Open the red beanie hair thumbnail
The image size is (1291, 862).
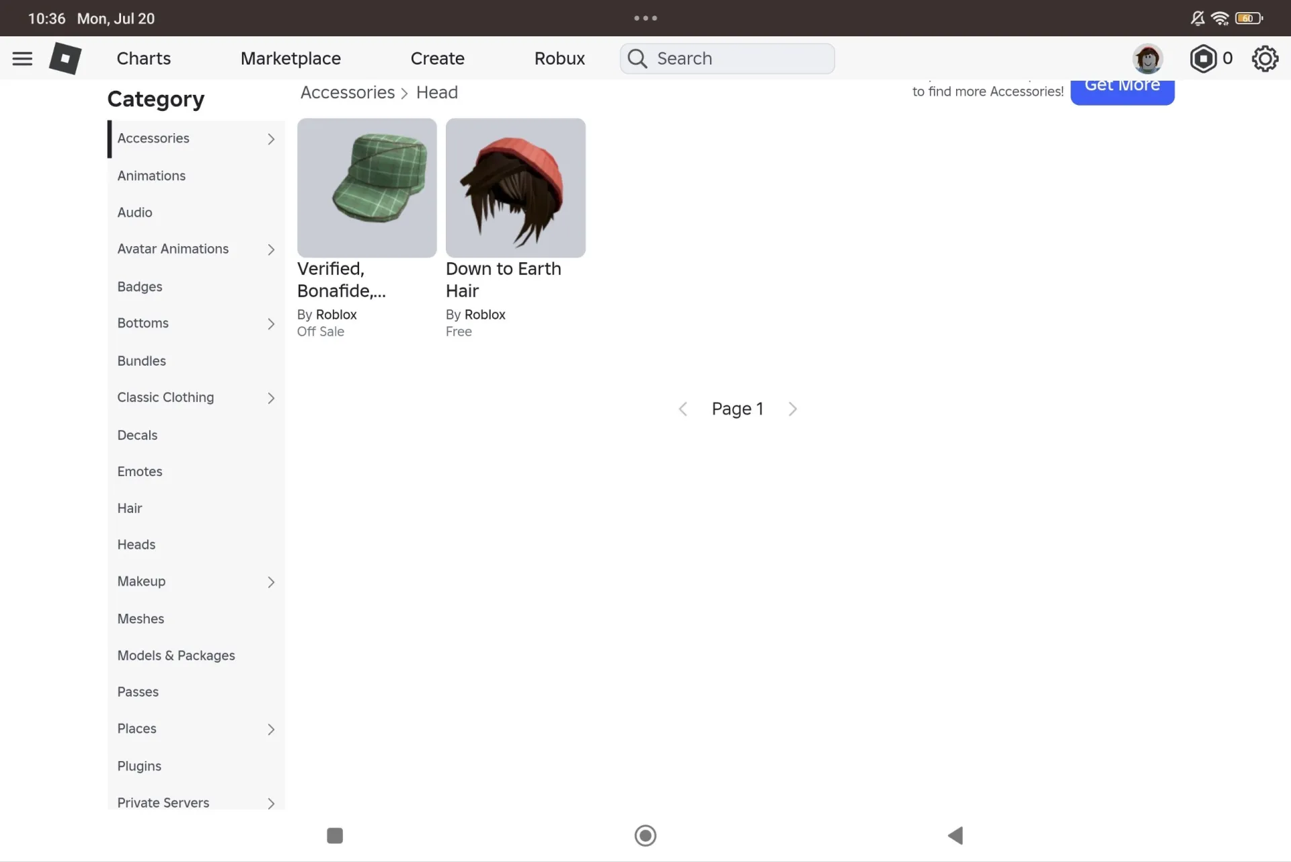pyautogui.click(x=516, y=188)
